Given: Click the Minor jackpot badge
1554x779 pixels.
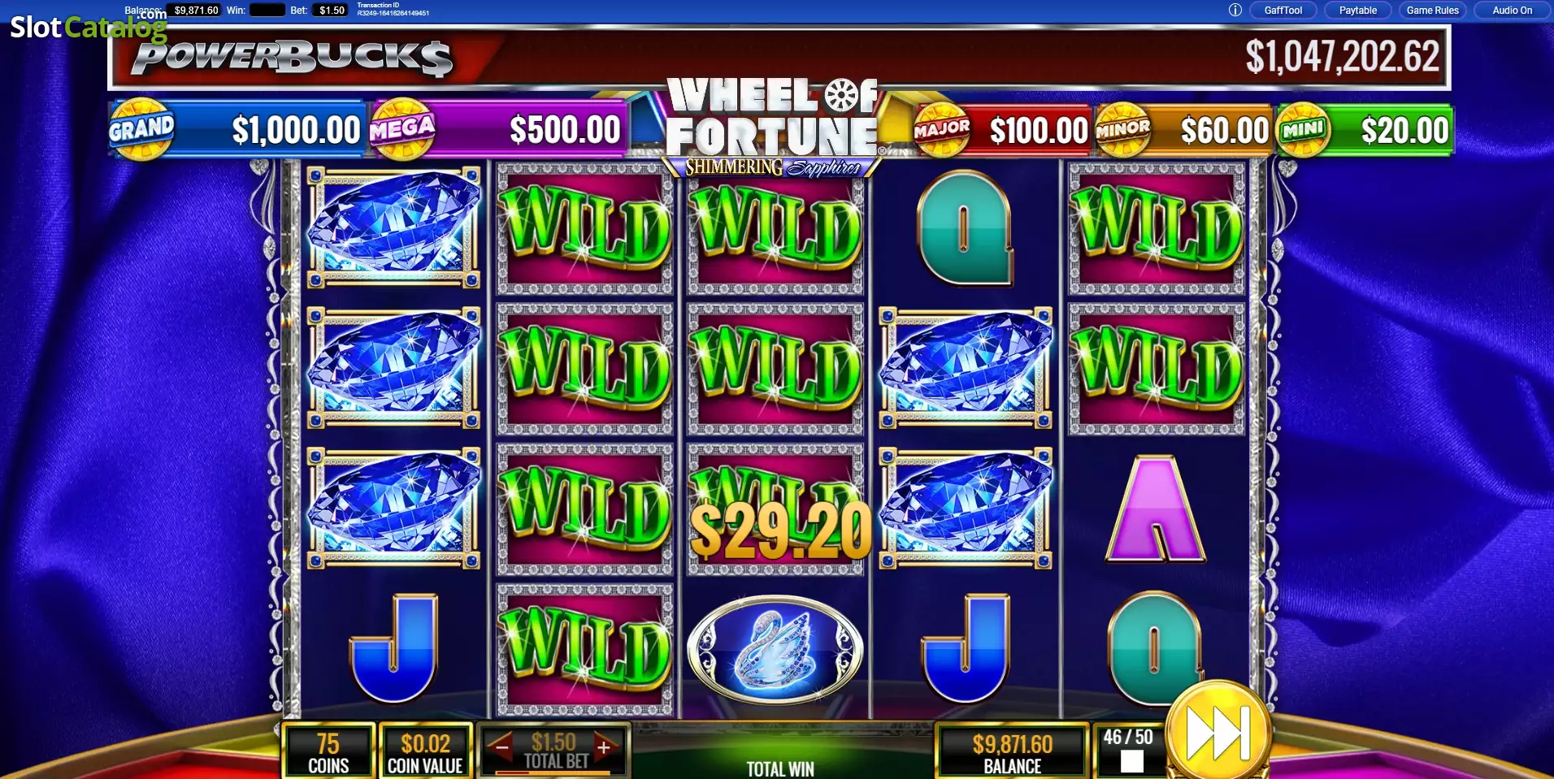Looking at the screenshot, I should coord(1122,129).
